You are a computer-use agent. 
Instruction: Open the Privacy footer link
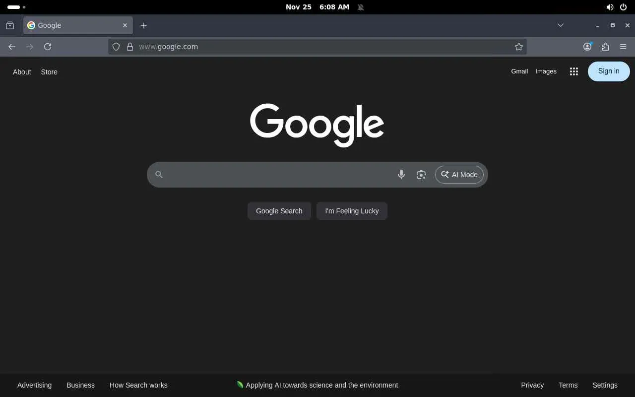click(532, 385)
